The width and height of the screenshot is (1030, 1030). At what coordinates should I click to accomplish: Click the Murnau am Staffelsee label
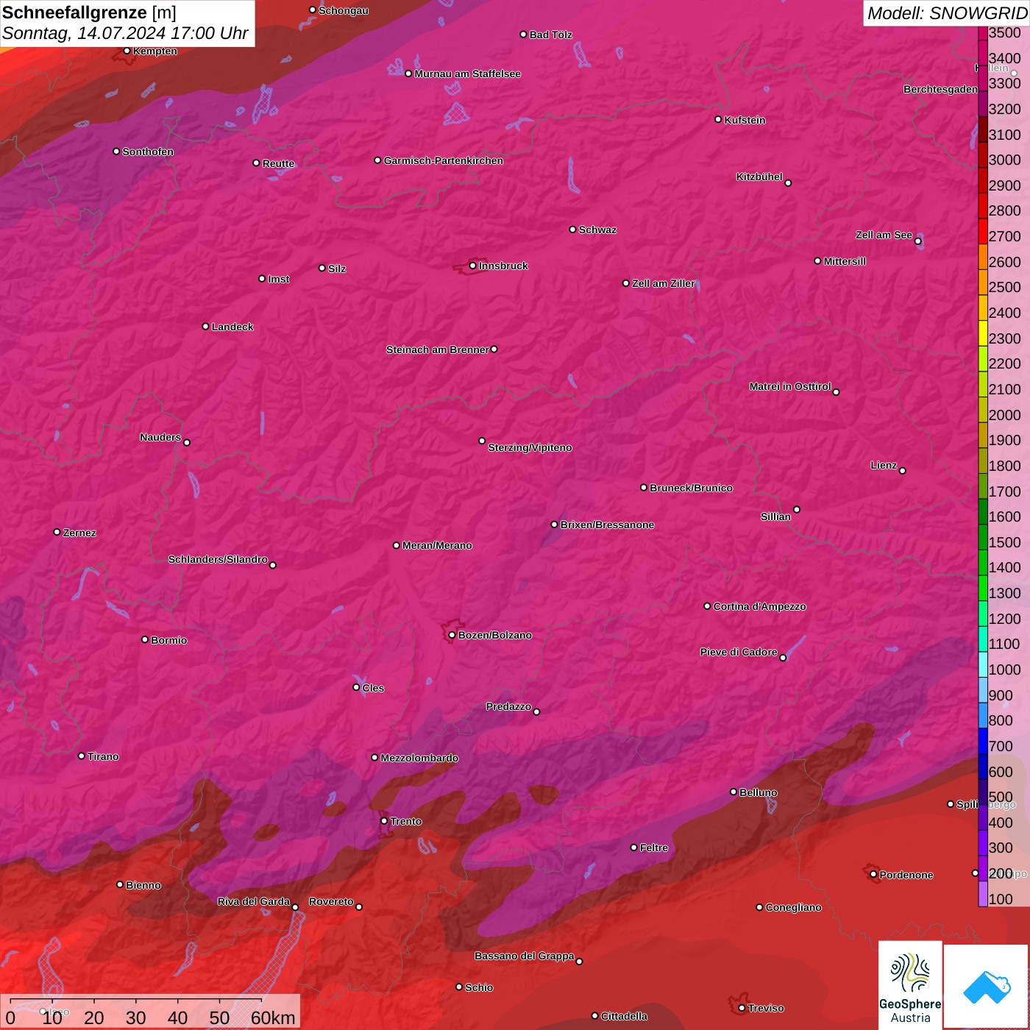pyautogui.click(x=467, y=74)
